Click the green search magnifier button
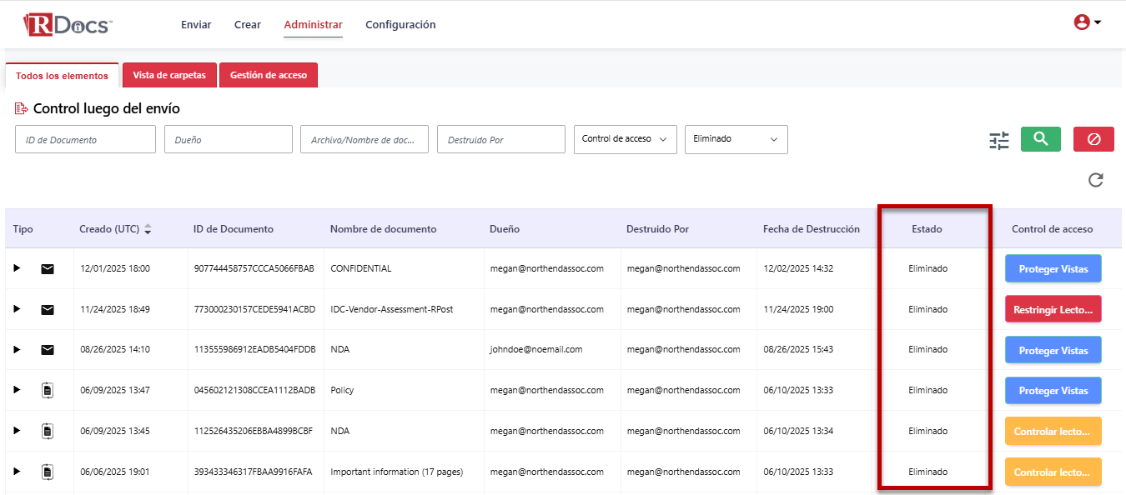Screen dimensions: 1126x495 (x=1040, y=139)
